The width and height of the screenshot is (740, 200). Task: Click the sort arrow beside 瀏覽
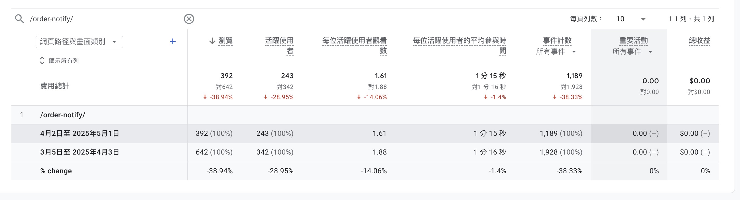[x=212, y=41]
